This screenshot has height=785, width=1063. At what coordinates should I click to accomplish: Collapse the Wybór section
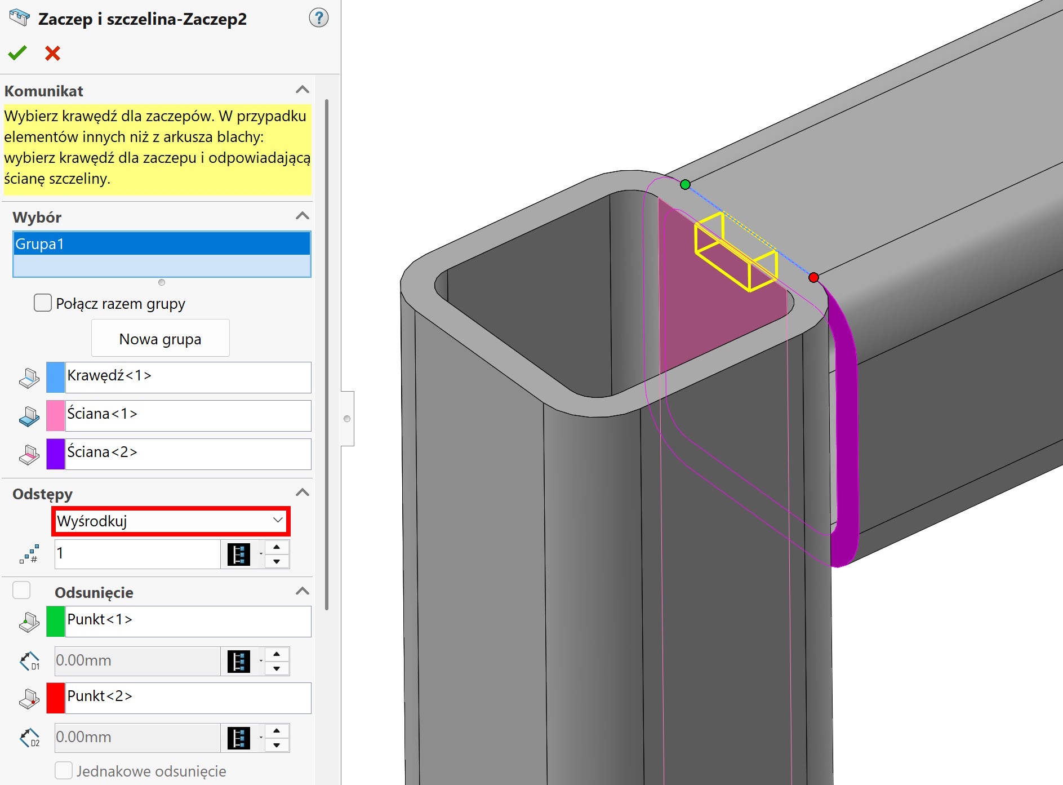(x=303, y=216)
